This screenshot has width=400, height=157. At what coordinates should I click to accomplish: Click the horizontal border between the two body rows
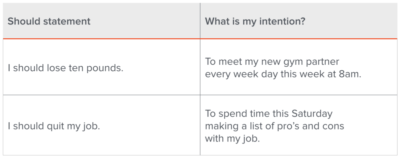pyautogui.click(x=200, y=95)
